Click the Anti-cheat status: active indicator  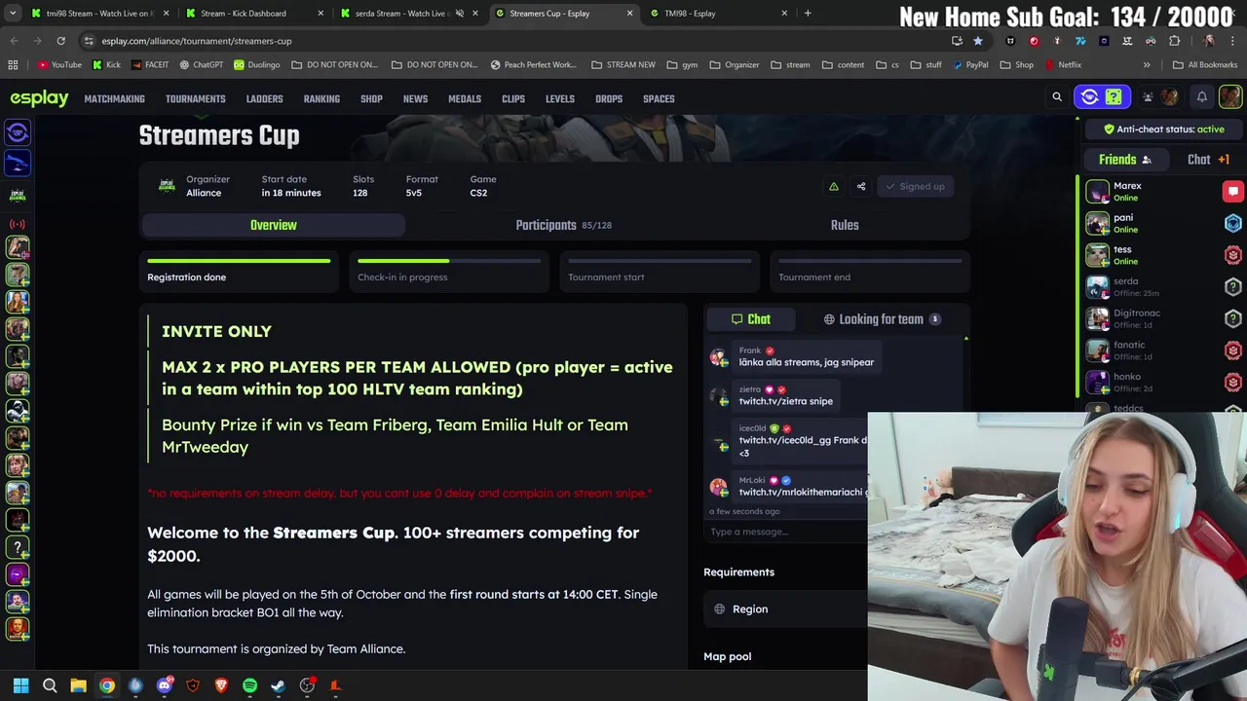point(1163,129)
